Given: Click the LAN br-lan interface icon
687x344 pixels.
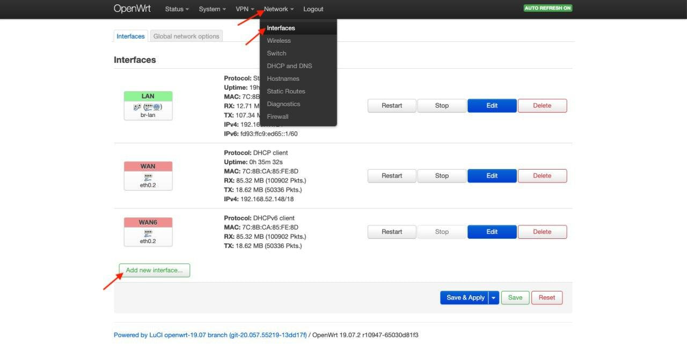Looking at the screenshot, I should [148, 107].
